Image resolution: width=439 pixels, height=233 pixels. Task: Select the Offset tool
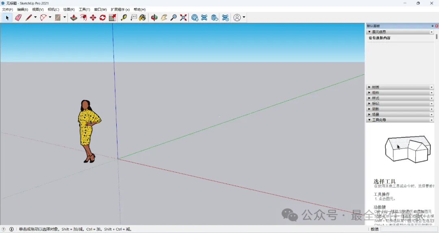83,17
